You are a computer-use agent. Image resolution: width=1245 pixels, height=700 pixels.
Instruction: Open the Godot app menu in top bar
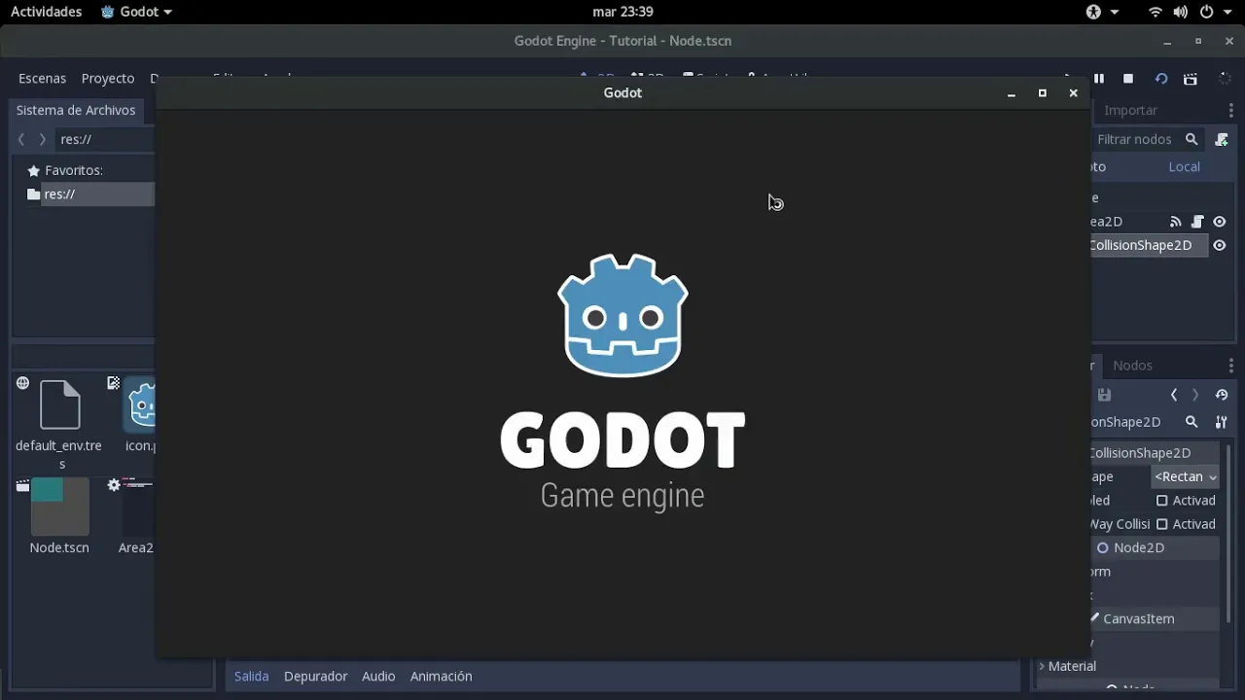coord(136,12)
